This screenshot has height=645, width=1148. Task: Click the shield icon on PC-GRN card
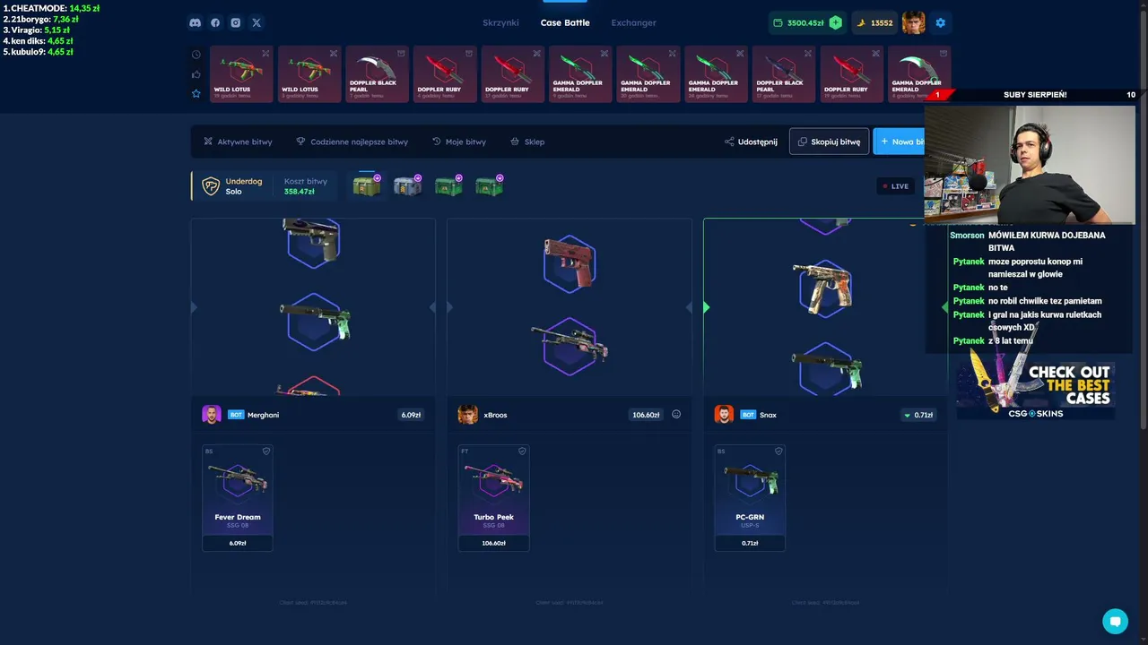(778, 451)
